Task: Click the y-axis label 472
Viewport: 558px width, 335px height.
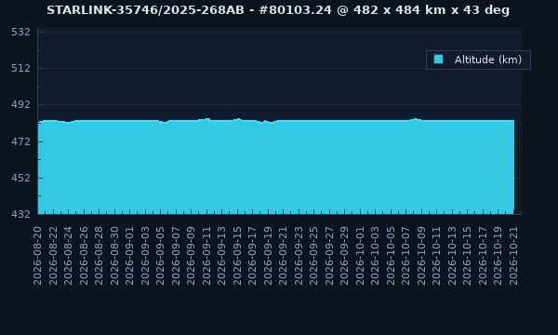Action: click(20, 141)
